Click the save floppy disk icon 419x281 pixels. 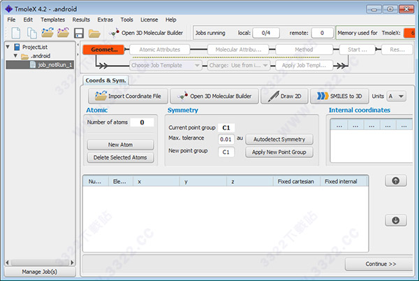tap(78, 33)
